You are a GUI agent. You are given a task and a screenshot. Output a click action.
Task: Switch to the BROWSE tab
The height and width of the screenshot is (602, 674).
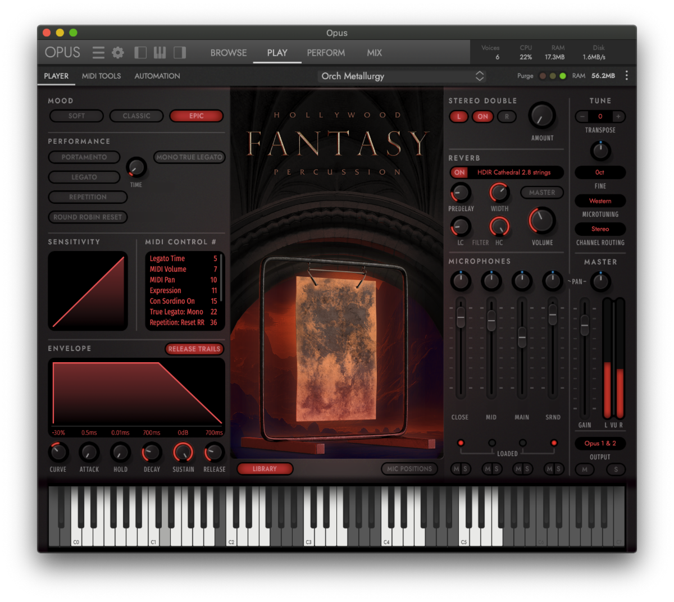tap(229, 53)
